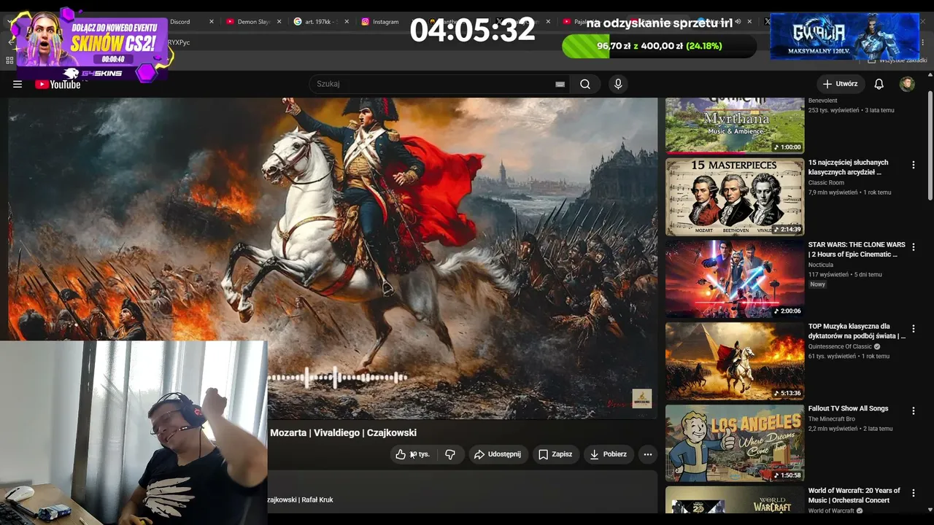The image size is (934, 525).
Task: Close the Demon Slayer browser tab
Action: [279, 22]
